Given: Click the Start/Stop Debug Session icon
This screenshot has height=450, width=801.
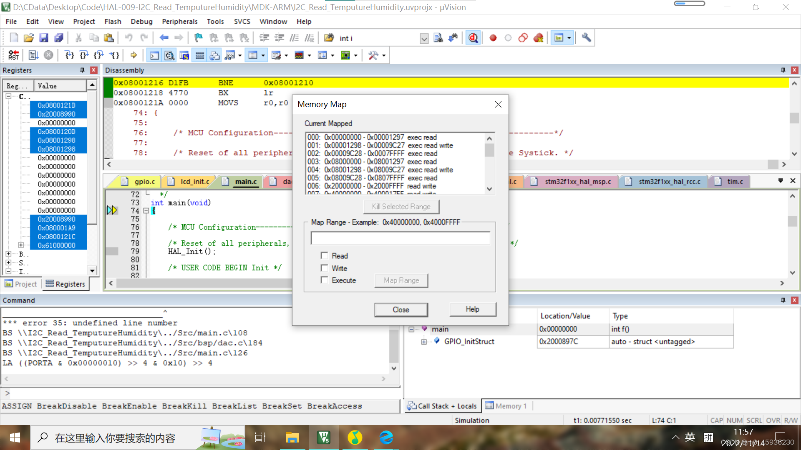Looking at the screenshot, I should point(473,38).
